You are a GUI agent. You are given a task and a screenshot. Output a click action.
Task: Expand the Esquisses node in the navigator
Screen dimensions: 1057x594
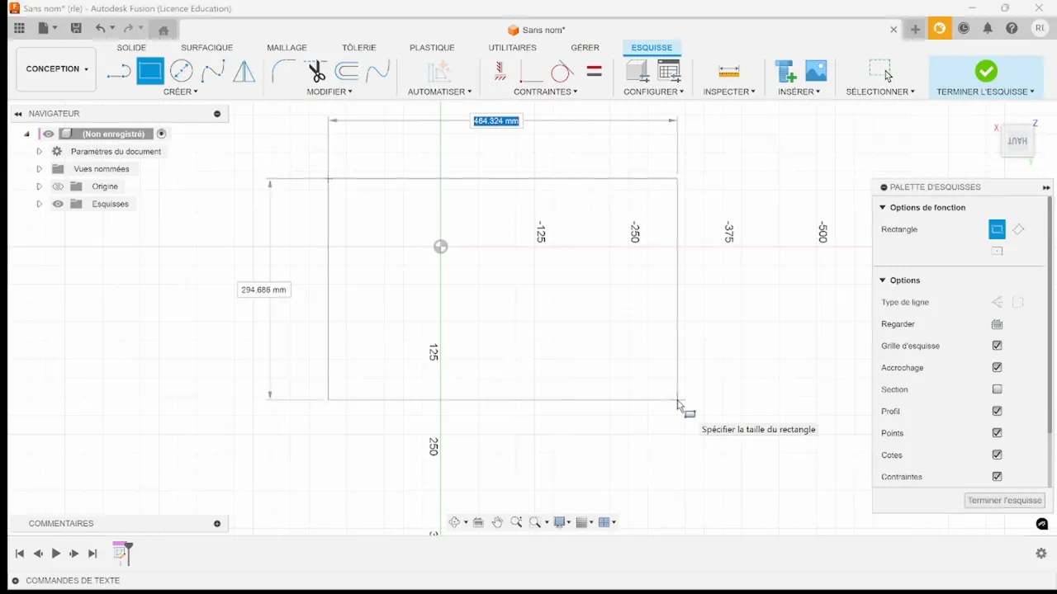[x=39, y=204]
